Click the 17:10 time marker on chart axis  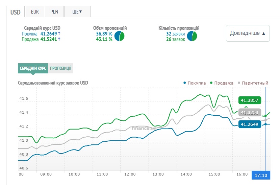click(261, 176)
